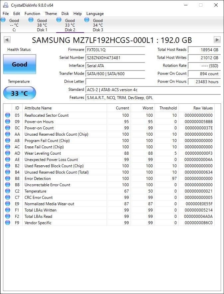224x294 pixels.
Task: Click the Serial Number field
Action: (x=115, y=58)
